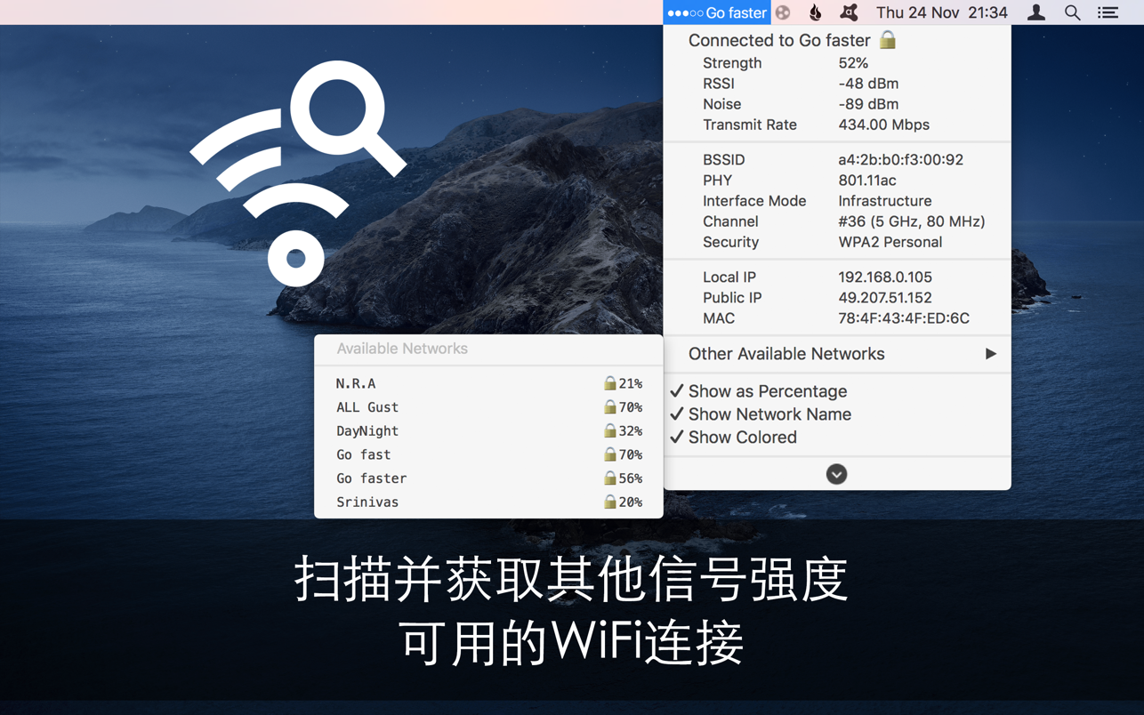Open Notification Center list icon
The width and height of the screenshot is (1144, 715).
pyautogui.click(x=1108, y=12)
